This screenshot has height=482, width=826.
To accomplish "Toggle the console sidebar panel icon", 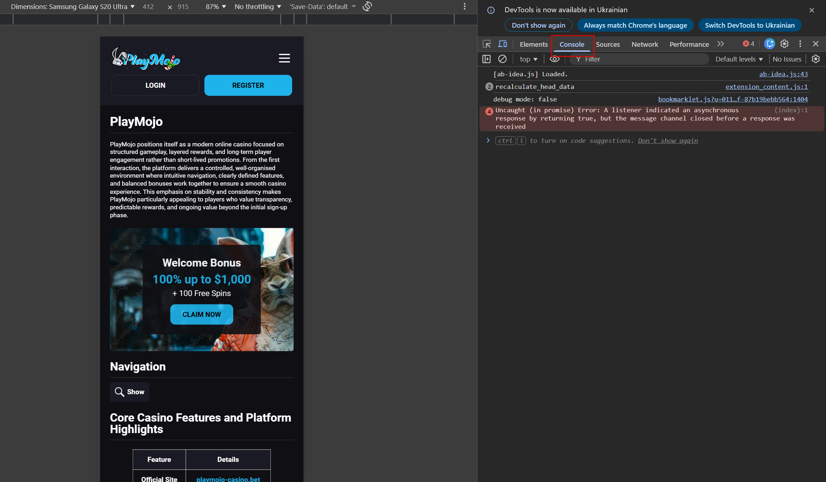I will pos(486,59).
